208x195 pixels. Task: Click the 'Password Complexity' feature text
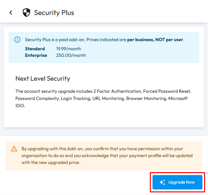[x=37, y=98]
